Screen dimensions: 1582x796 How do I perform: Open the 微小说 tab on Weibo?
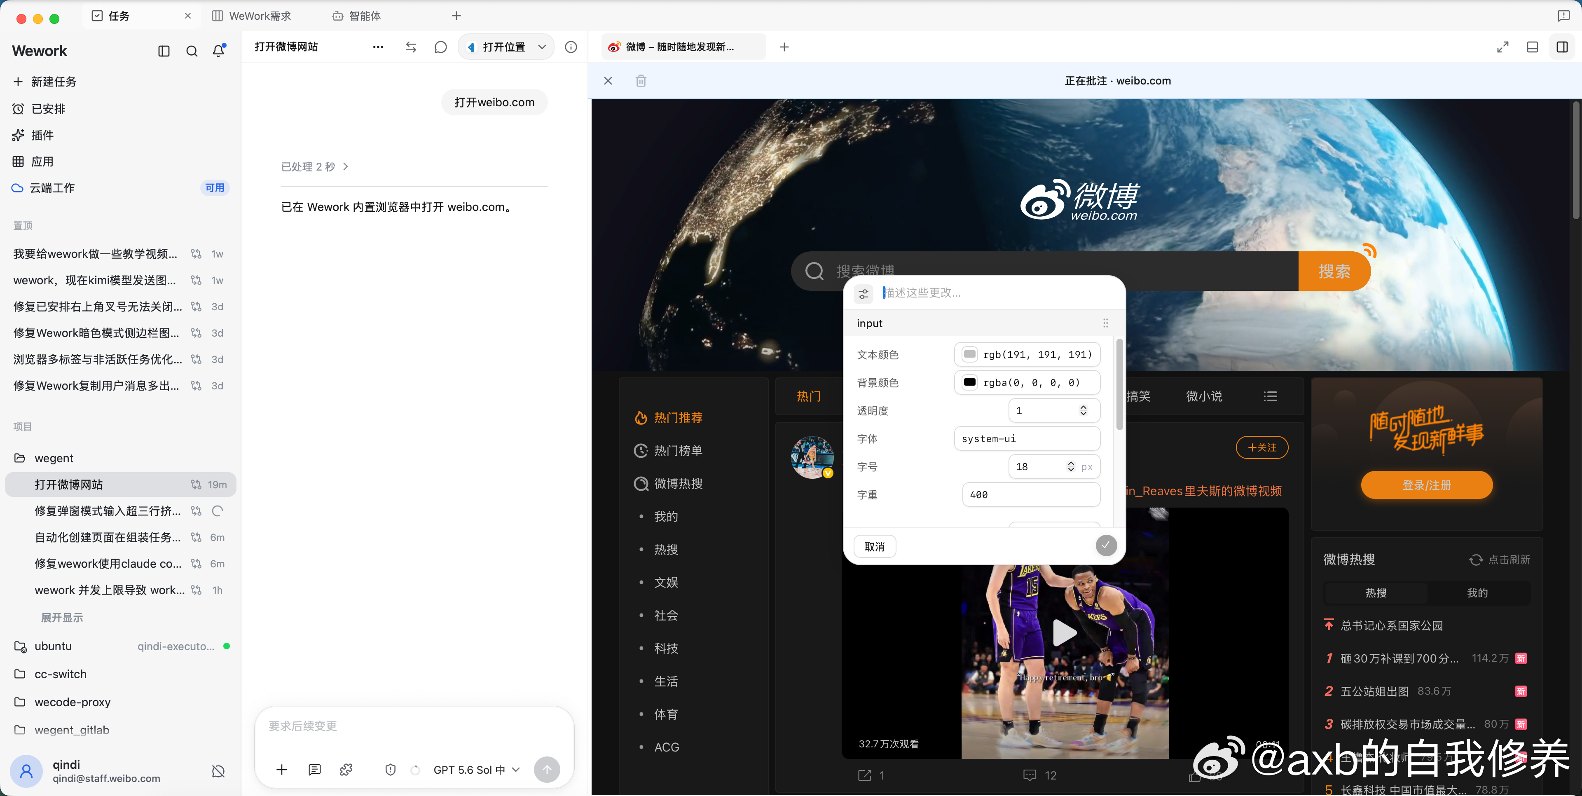tap(1204, 396)
